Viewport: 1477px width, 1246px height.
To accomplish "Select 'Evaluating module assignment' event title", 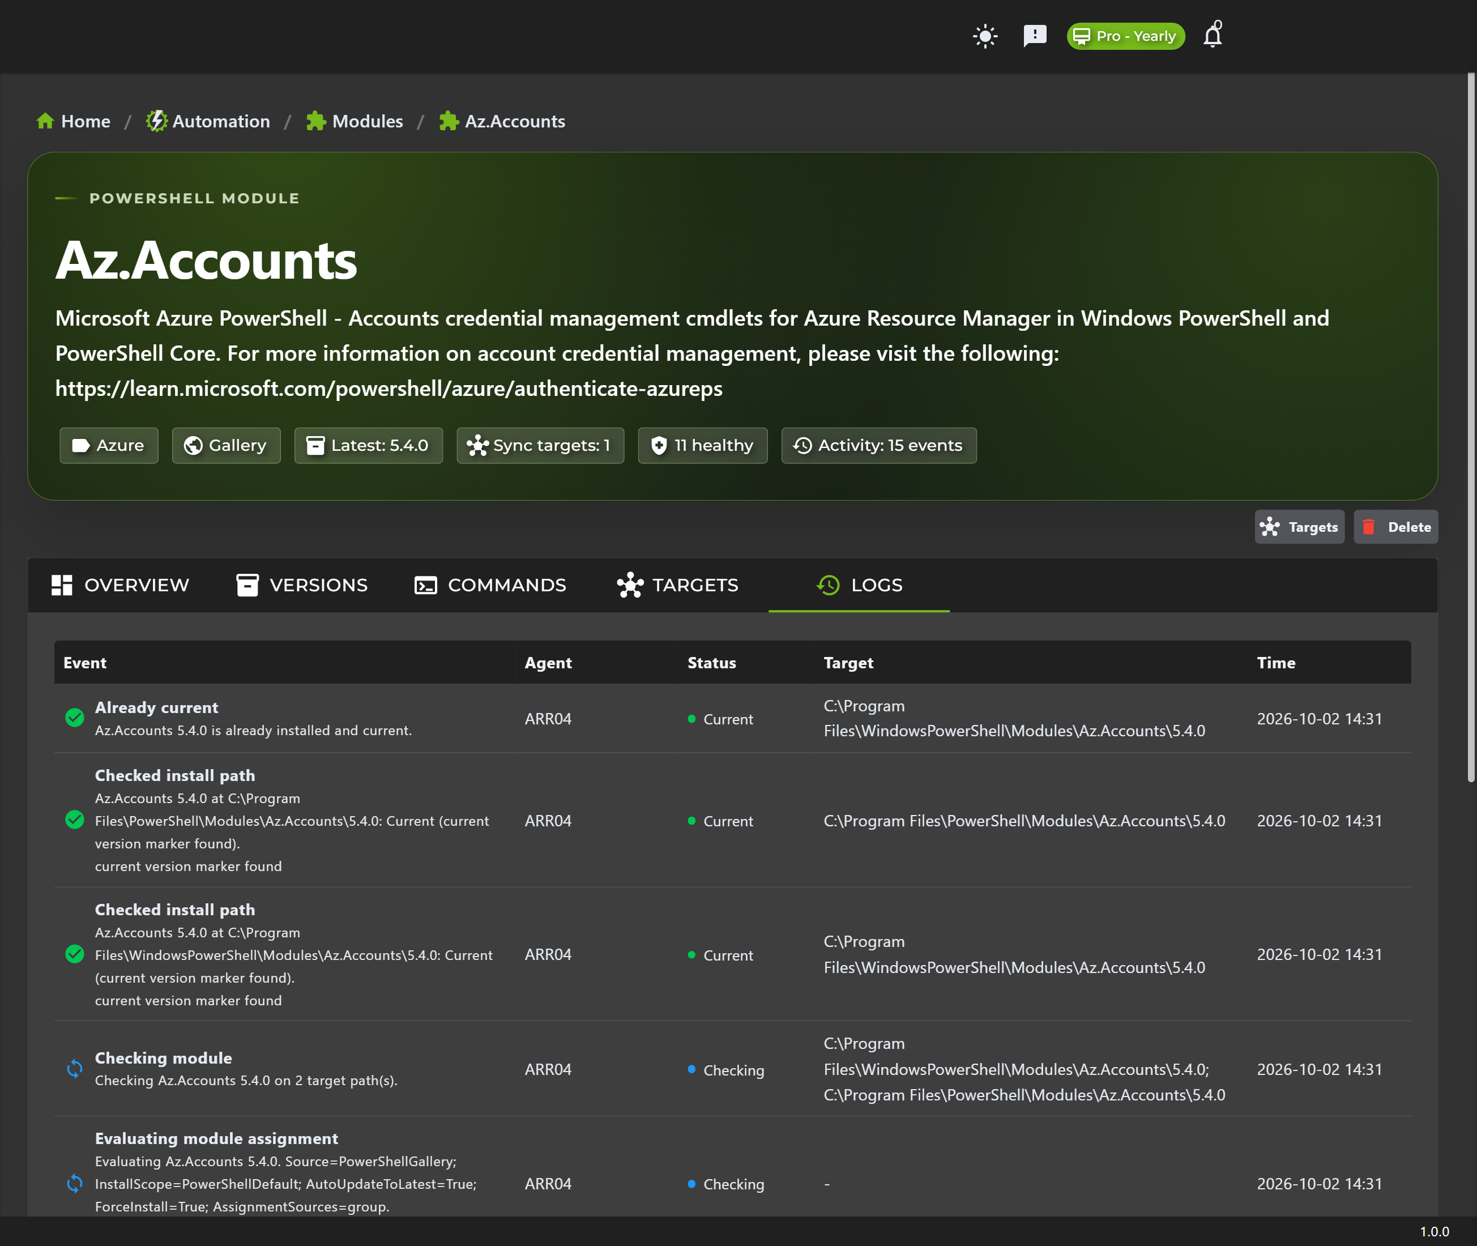I will tap(217, 1138).
